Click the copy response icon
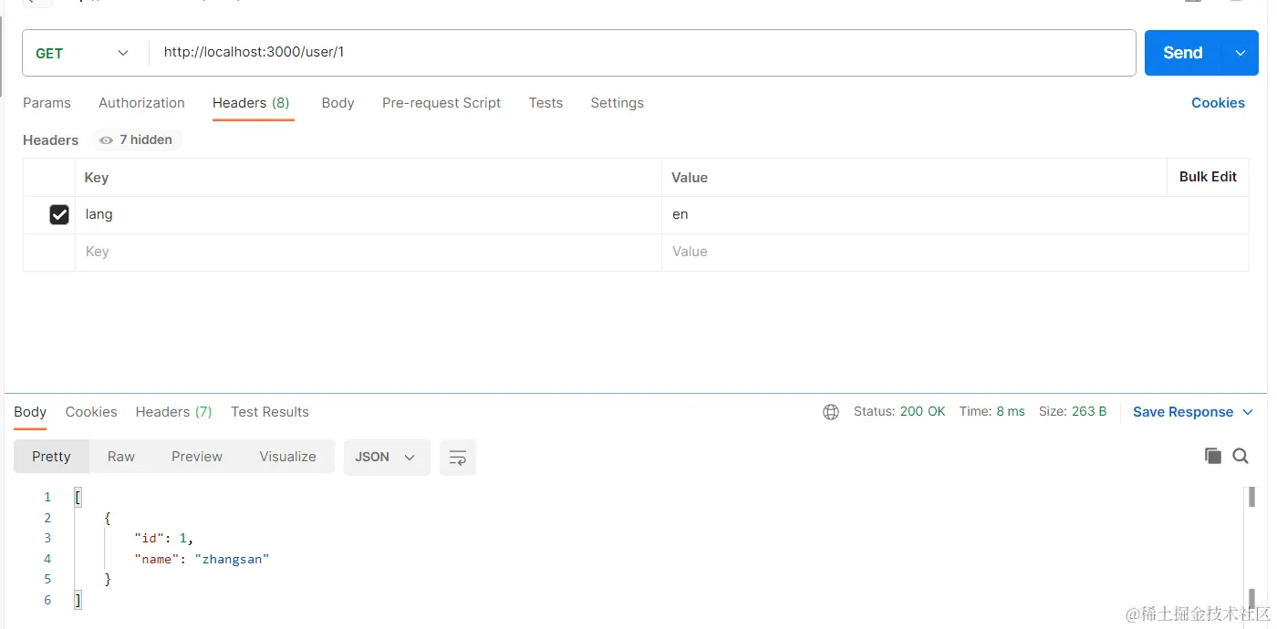Screen dimensions: 1277x629 coord(1212,456)
